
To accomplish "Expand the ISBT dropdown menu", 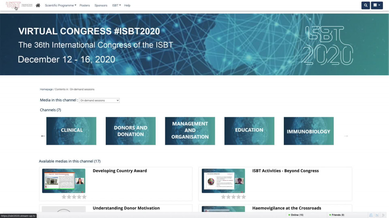I will (116, 5).
